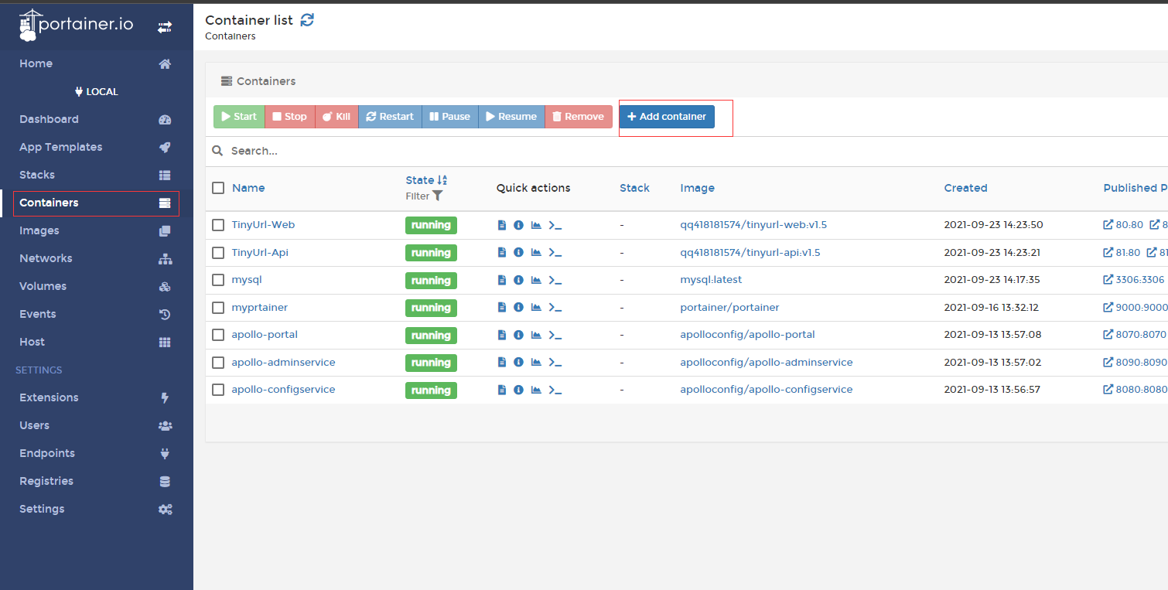Sort by Stack column header
Viewport: 1168px width, 590px height.
[634, 188]
